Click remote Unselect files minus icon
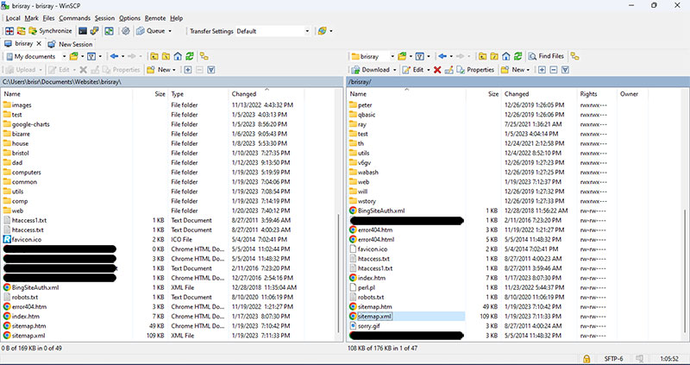This screenshot has height=365, width=690. coord(554,70)
